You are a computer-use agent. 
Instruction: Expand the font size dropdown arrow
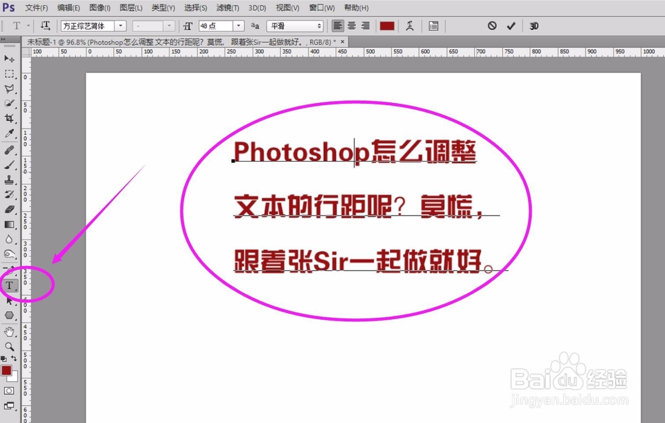pos(239,26)
